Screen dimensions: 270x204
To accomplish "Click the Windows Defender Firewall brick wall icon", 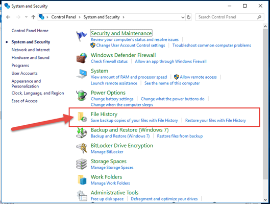I will (82, 58).
